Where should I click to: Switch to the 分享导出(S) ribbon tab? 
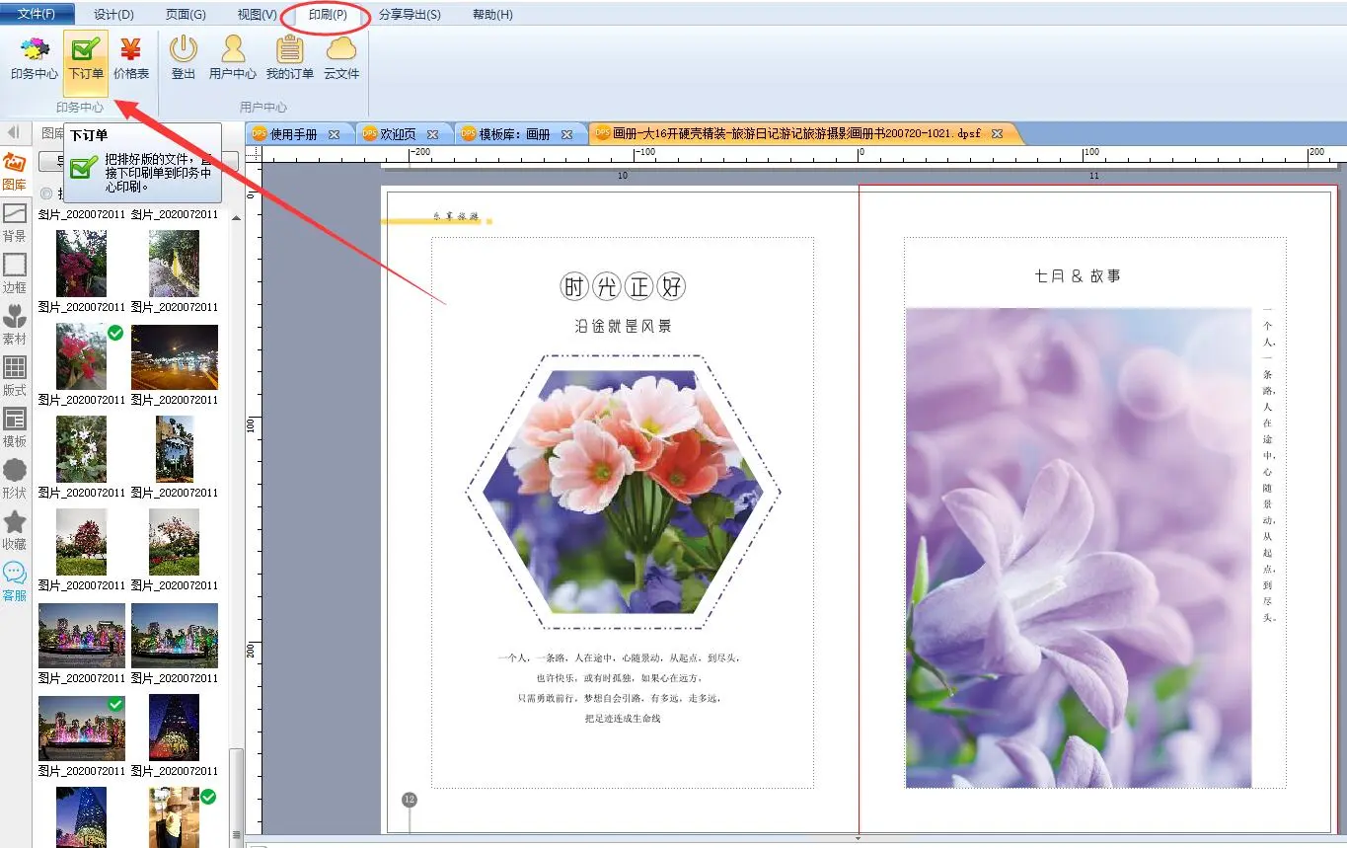coord(410,15)
